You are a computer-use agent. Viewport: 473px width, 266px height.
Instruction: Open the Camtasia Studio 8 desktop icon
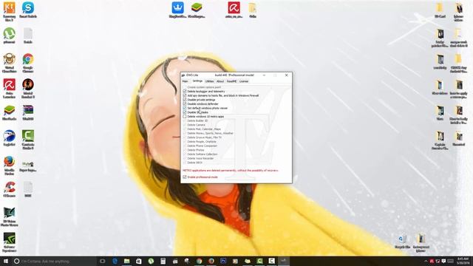[x=28, y=140]
